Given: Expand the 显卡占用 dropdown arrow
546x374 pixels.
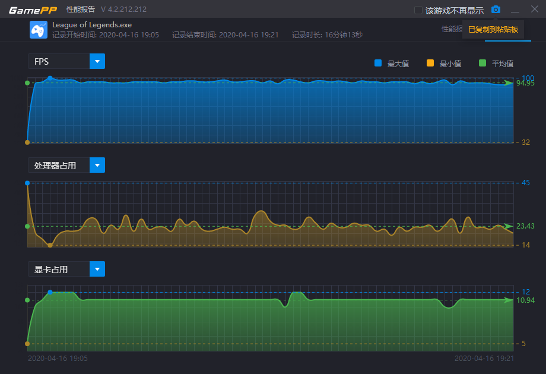Looking at the screenshot, I should pyautogui.click(x=97, y=269).
